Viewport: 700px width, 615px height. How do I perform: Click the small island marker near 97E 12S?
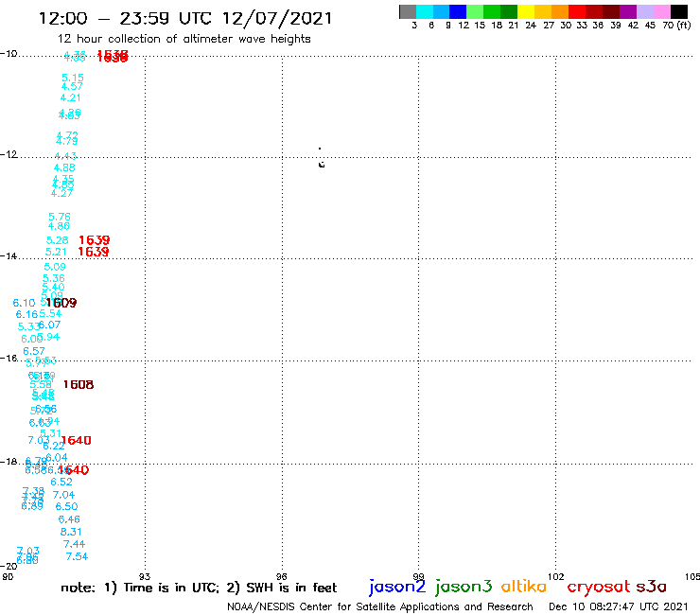coord(322,165)
